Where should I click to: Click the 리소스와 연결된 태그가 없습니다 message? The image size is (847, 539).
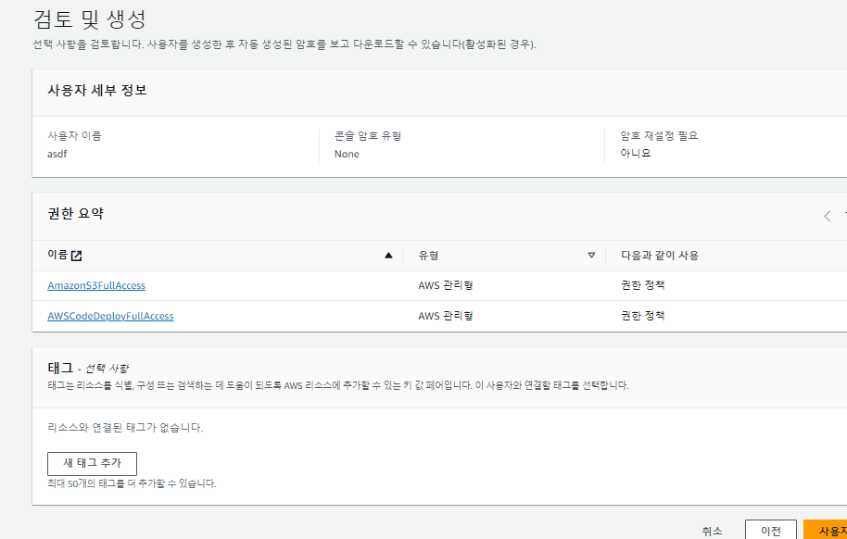pos(125,428)
